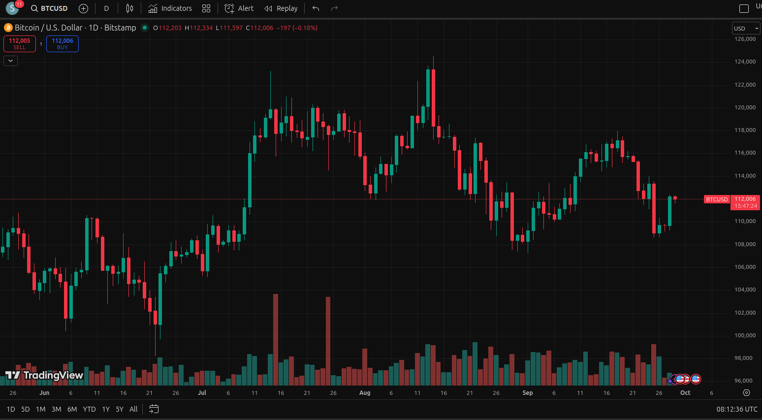
Task: Open the candlestick chart type selector
Action: point(129,8)
